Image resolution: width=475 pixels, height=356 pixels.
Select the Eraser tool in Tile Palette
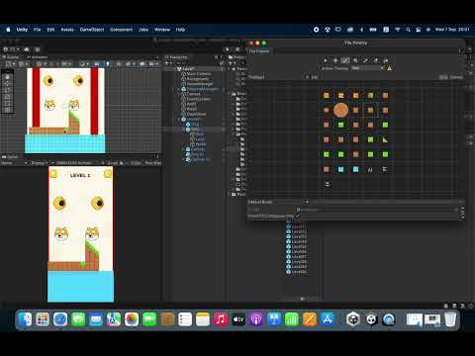click(x=375, y=60)
